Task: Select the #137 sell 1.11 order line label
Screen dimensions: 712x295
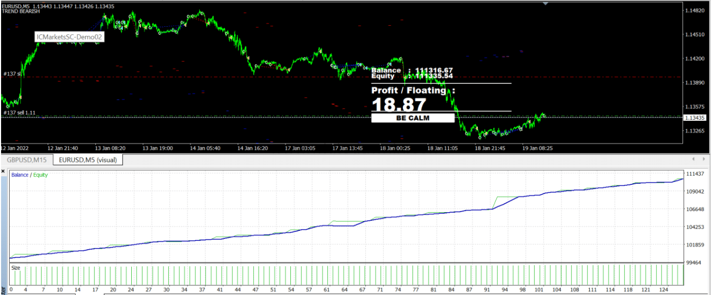Action: pyautogui.click(x=19, y=113)
